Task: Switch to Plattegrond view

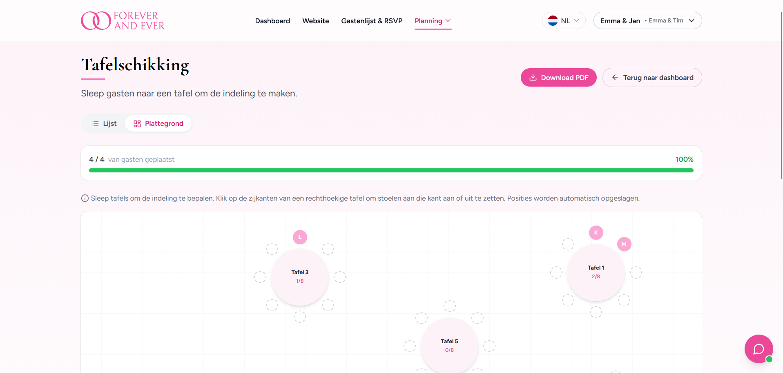Action: 158,123
